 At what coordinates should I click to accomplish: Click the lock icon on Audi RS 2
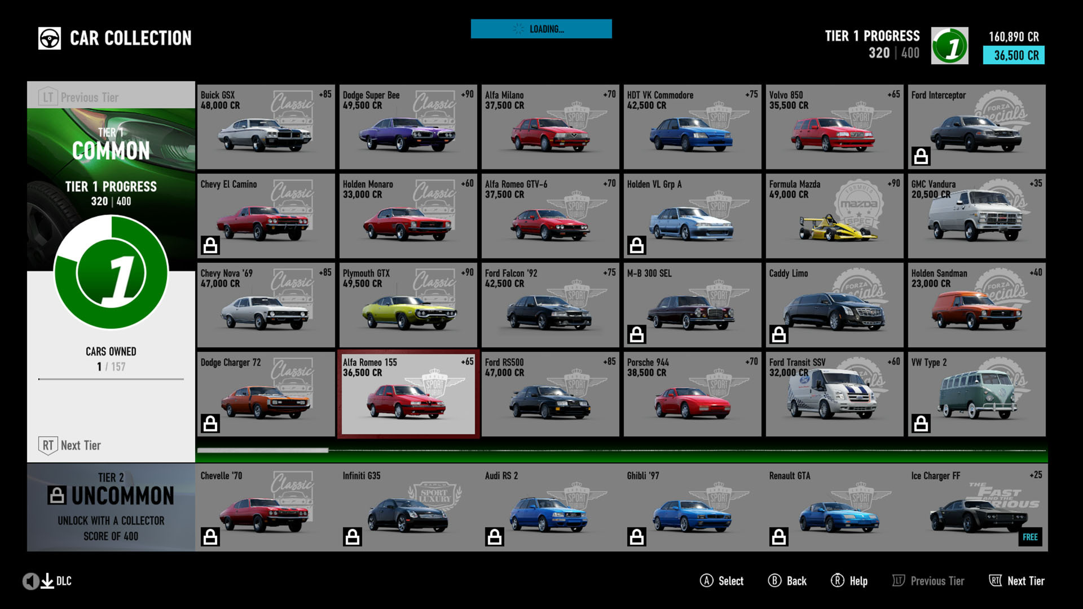[x=495, y=537]
